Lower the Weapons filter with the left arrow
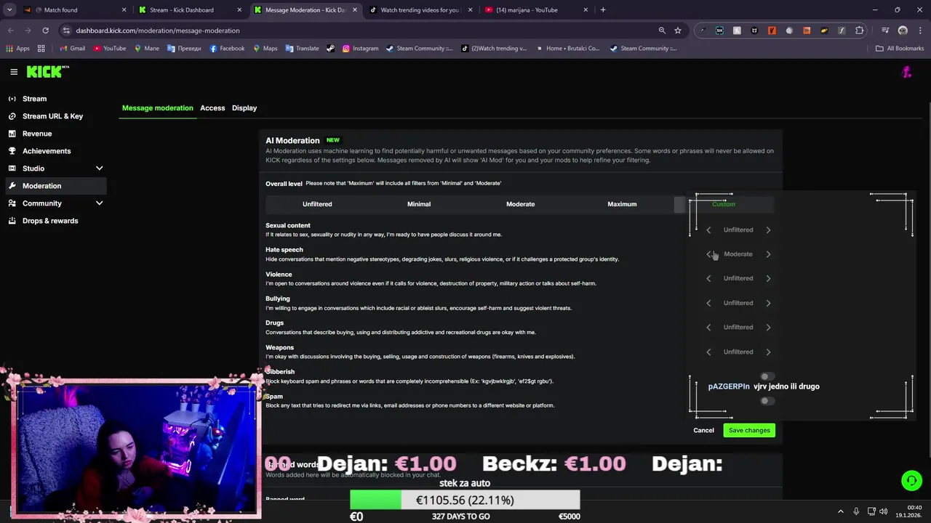 tap(708, 352)
